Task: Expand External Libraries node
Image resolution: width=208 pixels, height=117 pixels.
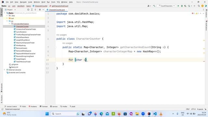Action: (5, 70)
